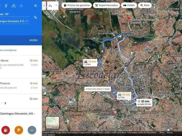Click the walking icon in the transit row
This screenshot has width=182, height=136.
tap(5, 103)
